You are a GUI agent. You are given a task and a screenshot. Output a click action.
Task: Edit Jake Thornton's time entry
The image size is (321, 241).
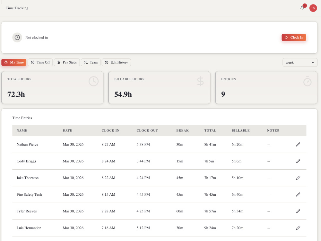pyautogui.click(x=298, y=178)
